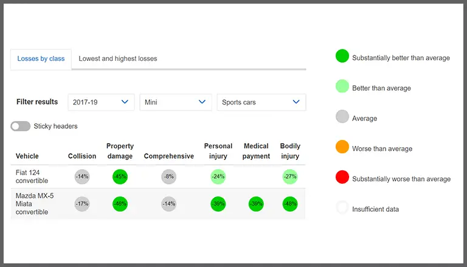467x267 pixels.
Task: Open the 2017-19 model year dropdown
Action: pos(101,102)
